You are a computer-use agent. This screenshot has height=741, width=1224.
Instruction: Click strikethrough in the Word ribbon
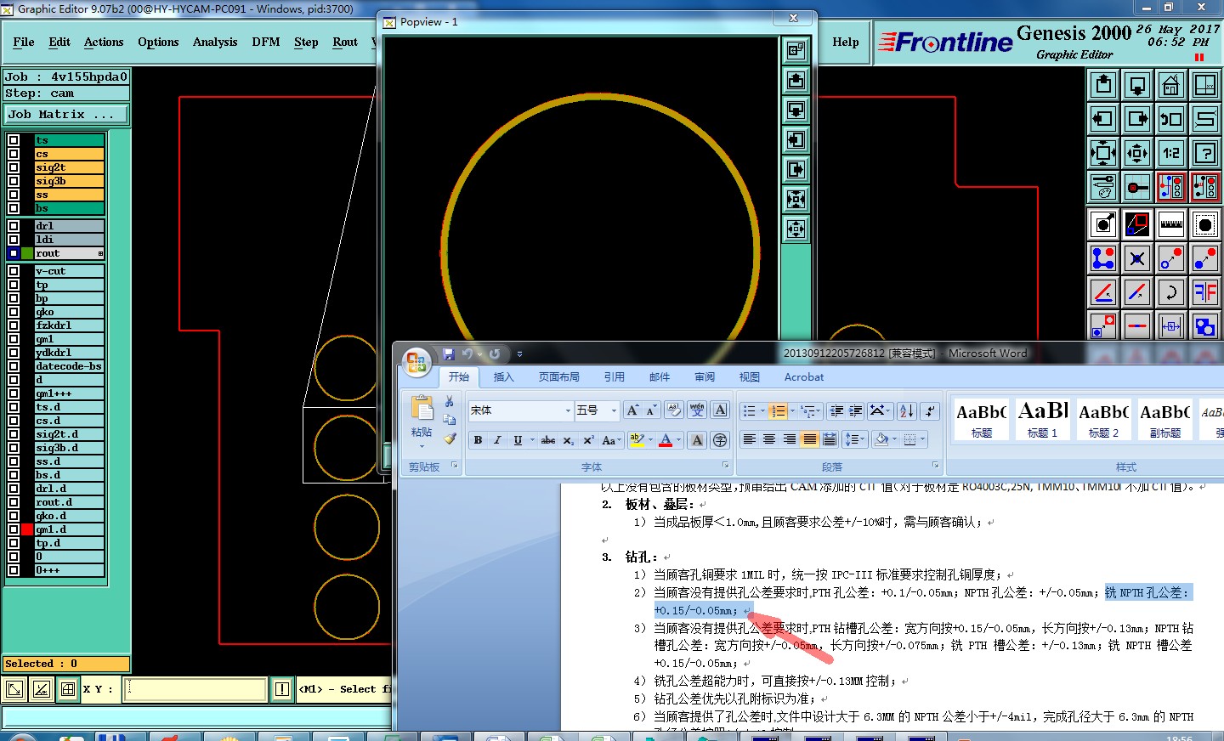tap(548, 440)
